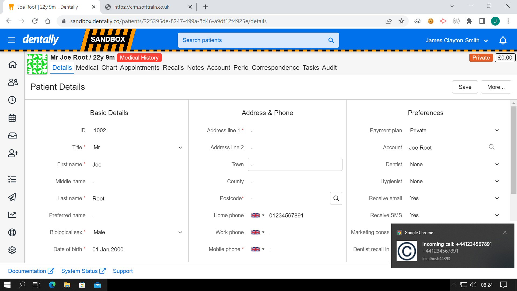Viewport: 517px width, 291px height.
Task: Click the patient avatar image
Action: pyautogui.click(x=37, y=64)
